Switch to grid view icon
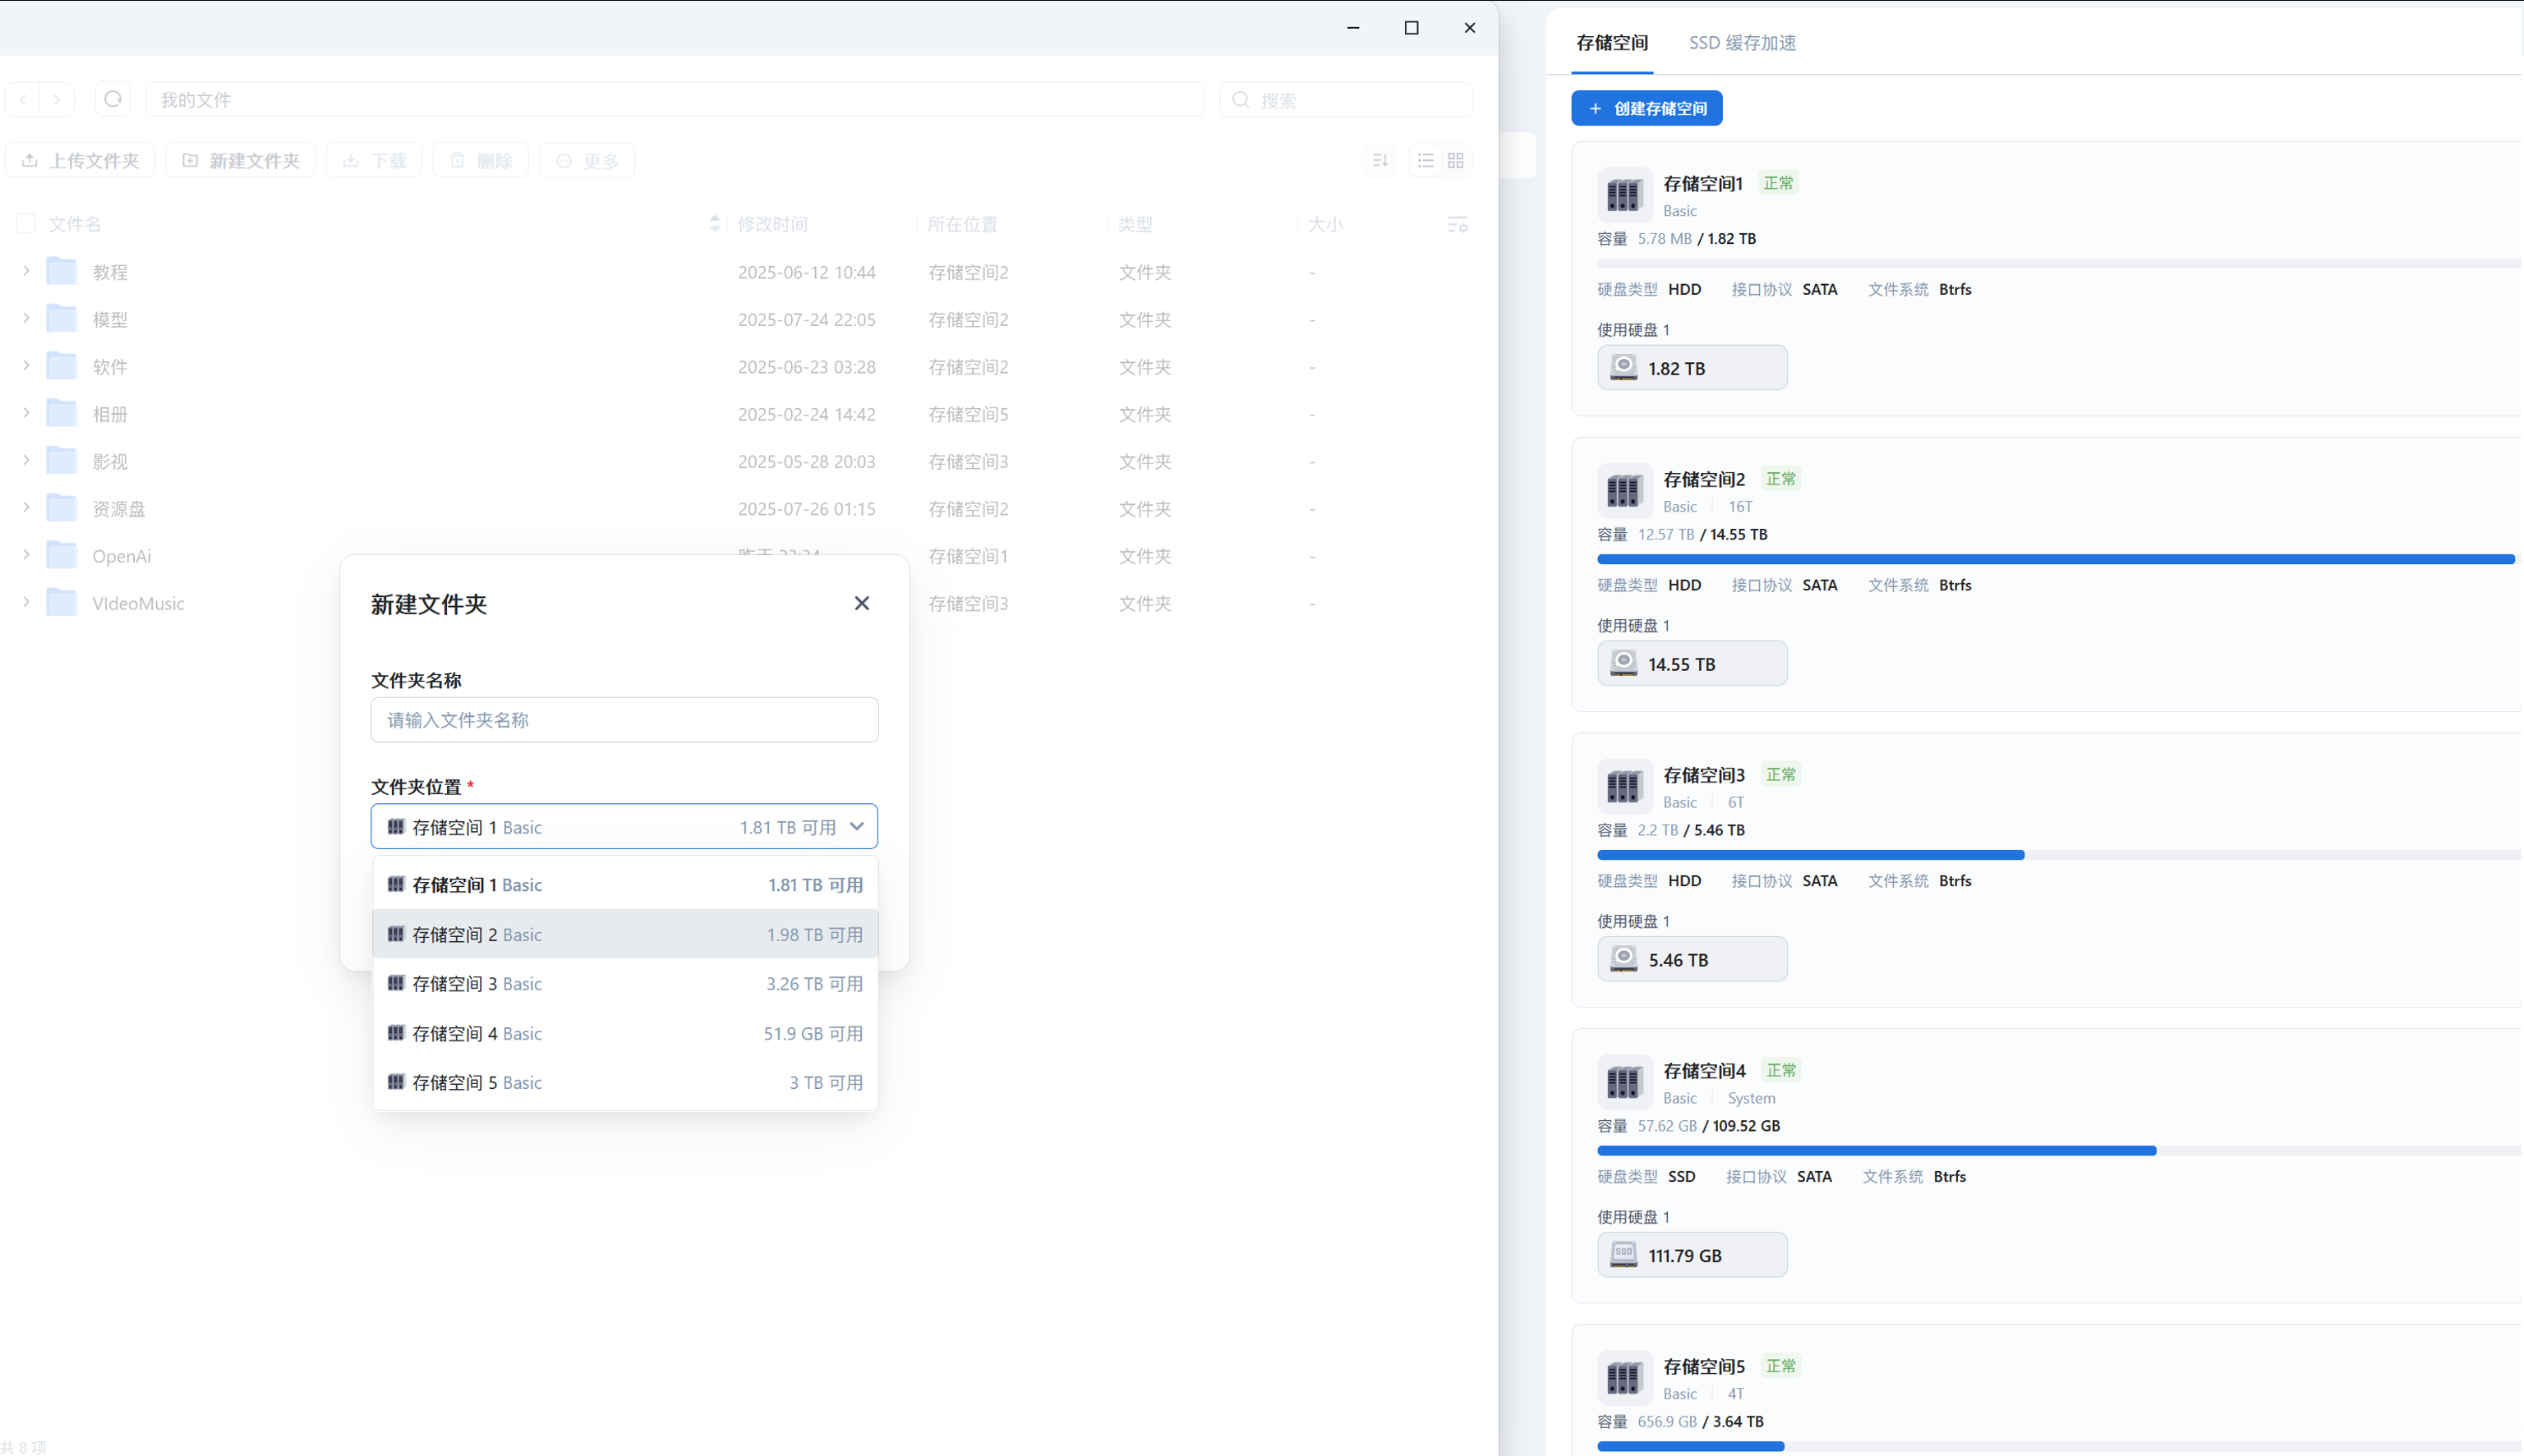Viewport: 2524px width, 1456px height. (x=1456, y=161)
